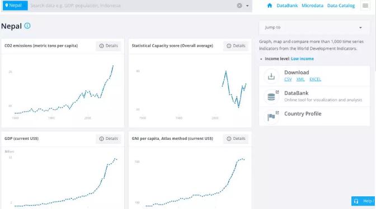
Task: Open the hamburger menu icon
Action: point(365,6)
